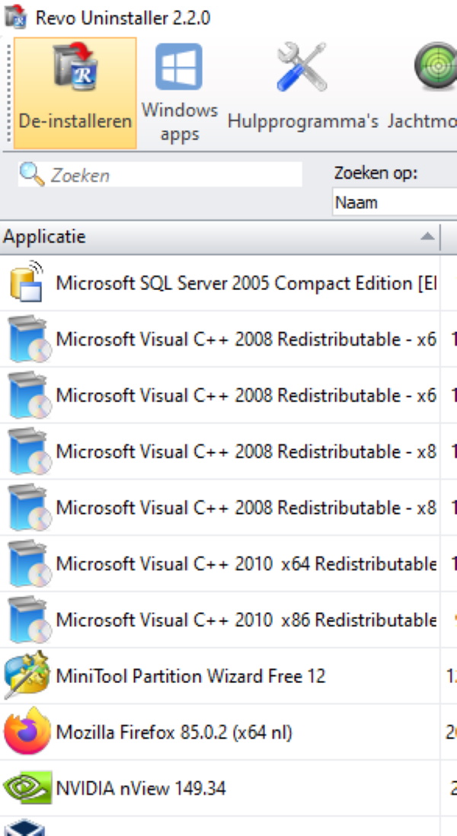The image size is (457, 836).
Task: Open Hulpprogramma's wrench and screwdriver tools
Action: pyautogui.click(x=301, y=67)
